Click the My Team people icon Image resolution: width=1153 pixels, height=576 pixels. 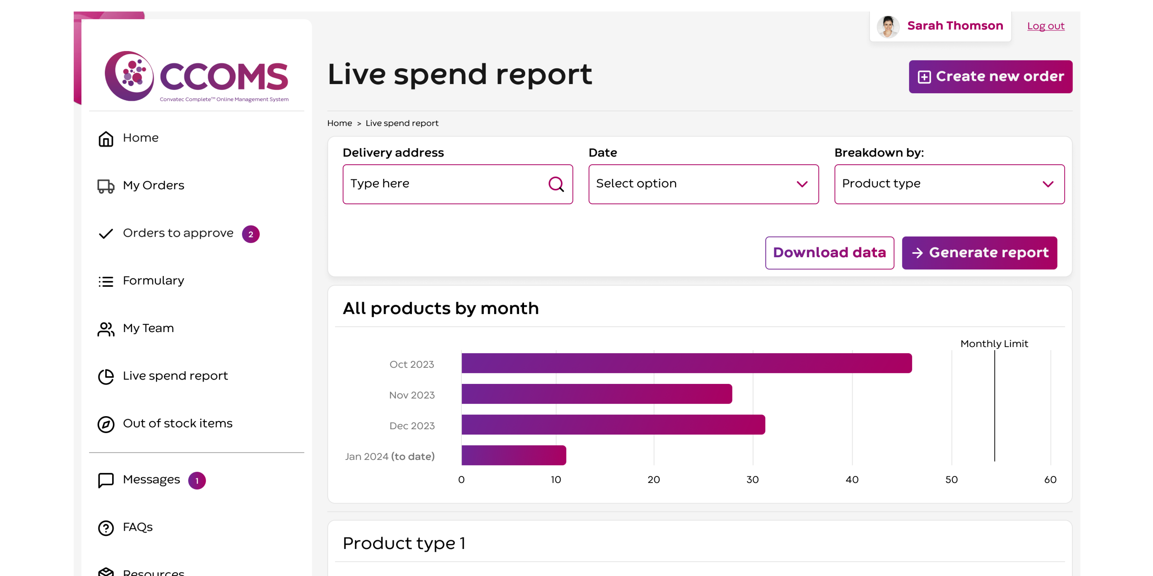coord(105,329)
